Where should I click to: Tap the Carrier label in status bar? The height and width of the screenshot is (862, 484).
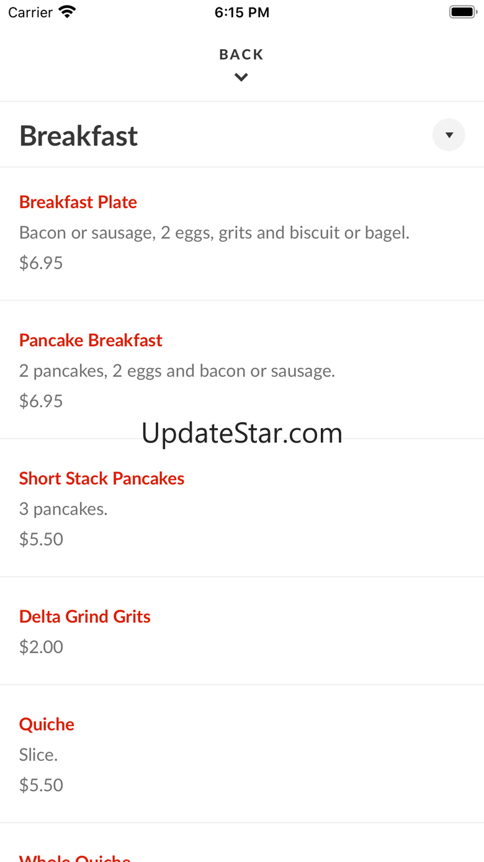30,12
